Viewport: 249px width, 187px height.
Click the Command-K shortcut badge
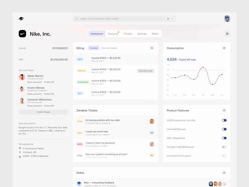pyautogui.click(x=170, y=19)
